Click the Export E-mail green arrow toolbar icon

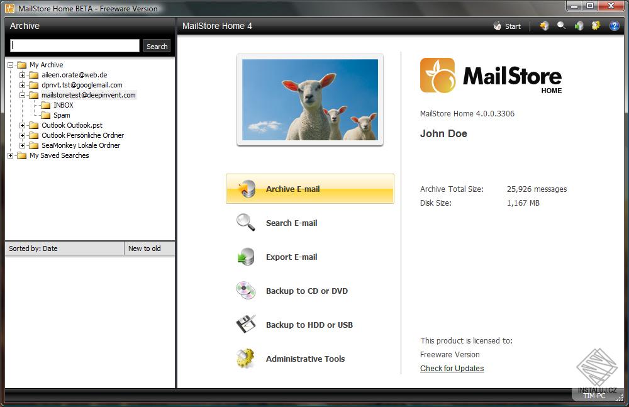pos(578,26)
